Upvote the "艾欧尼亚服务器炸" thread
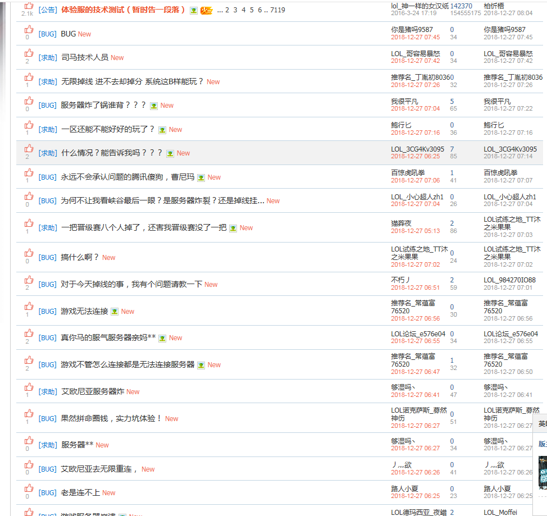This screenshot has width=547, height=516. 28,387
